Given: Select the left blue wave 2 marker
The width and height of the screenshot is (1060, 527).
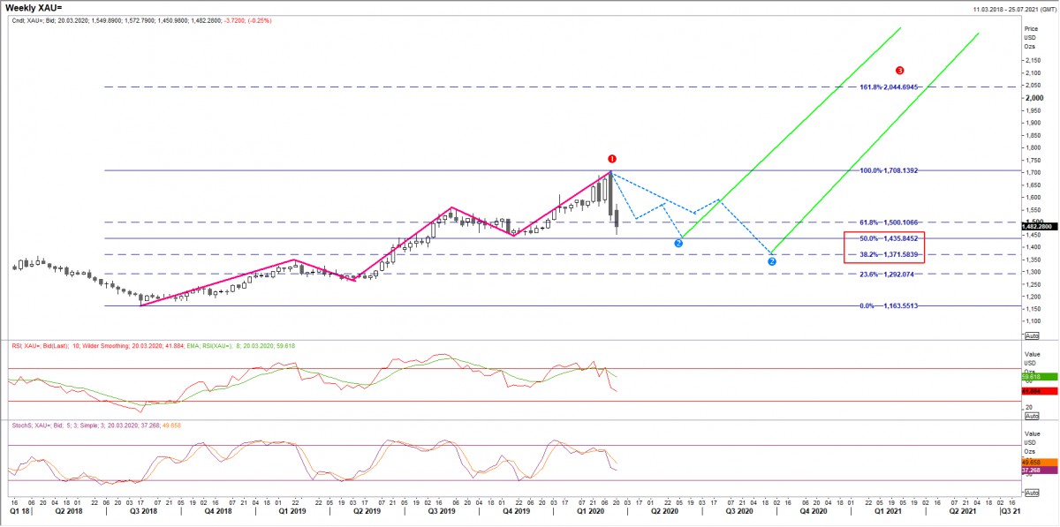Looking at the screenshot, I should (678, 243).
